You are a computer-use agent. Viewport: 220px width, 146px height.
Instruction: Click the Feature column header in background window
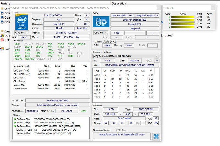click(x=5, y=4)
